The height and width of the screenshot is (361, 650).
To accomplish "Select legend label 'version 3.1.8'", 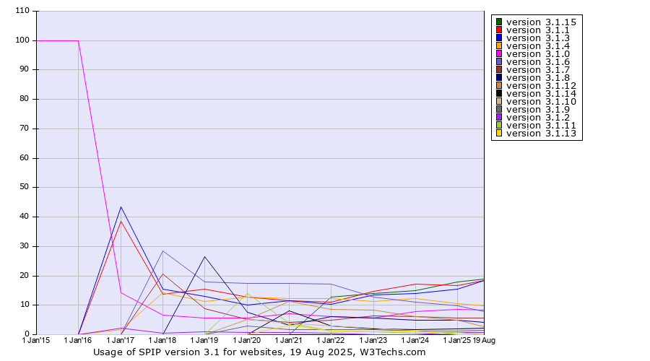I will tap(537, 77).
